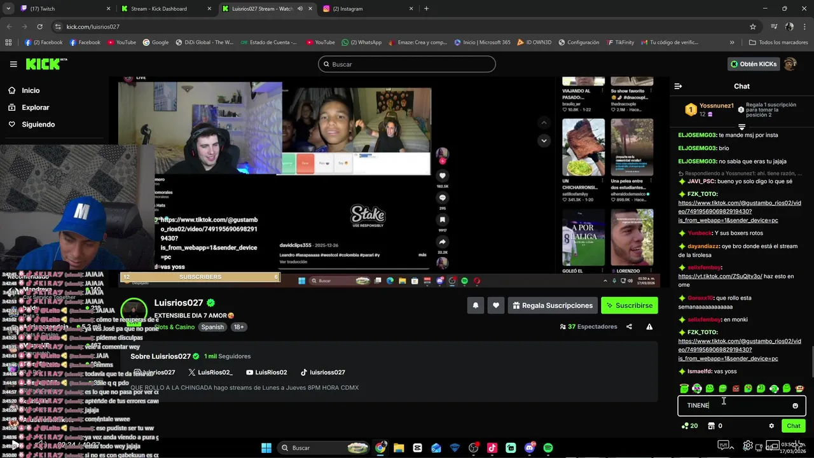Click Yossnunez1 in the gift leaderboard

pos(717,106)
